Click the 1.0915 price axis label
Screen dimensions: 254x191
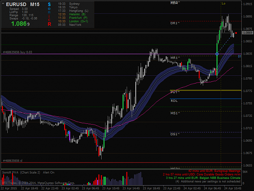point(247,4)
